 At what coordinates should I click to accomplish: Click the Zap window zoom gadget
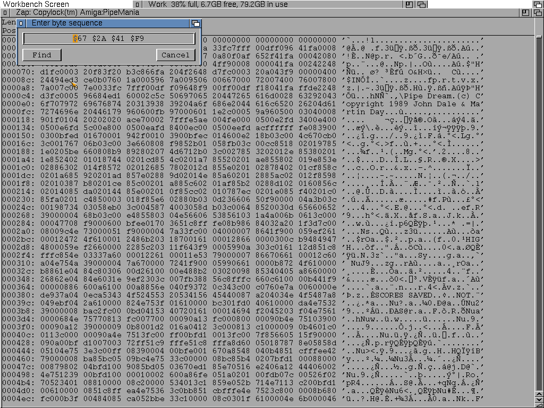(x=525, y=13)
